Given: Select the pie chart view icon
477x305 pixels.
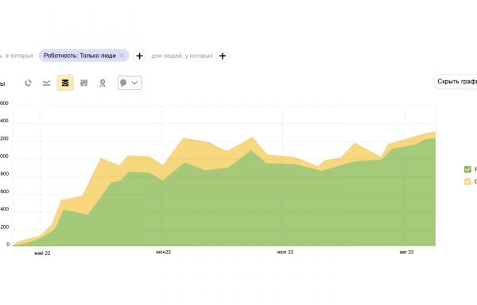Looking at the screenshot, I should click(x=28, y=83).
